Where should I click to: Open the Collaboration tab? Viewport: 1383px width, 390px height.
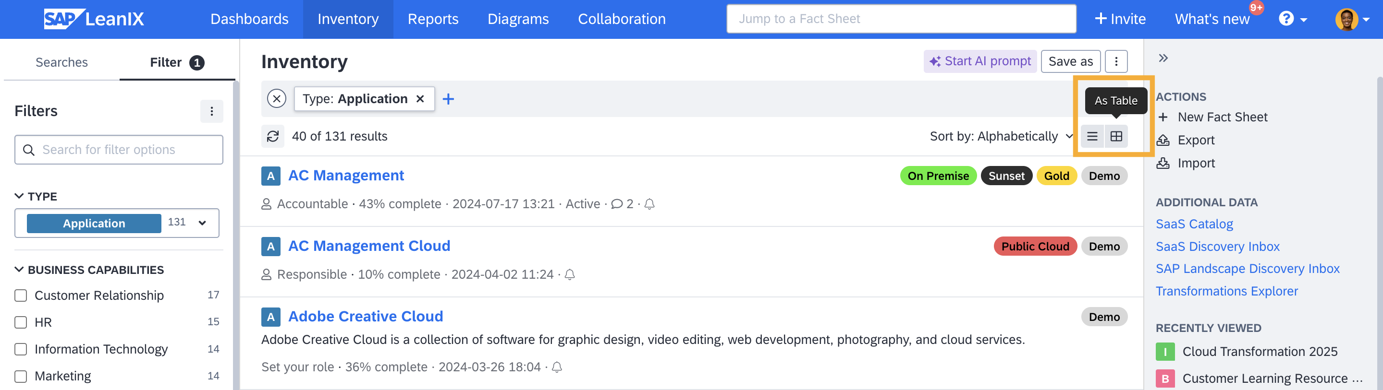click(622, 19)
